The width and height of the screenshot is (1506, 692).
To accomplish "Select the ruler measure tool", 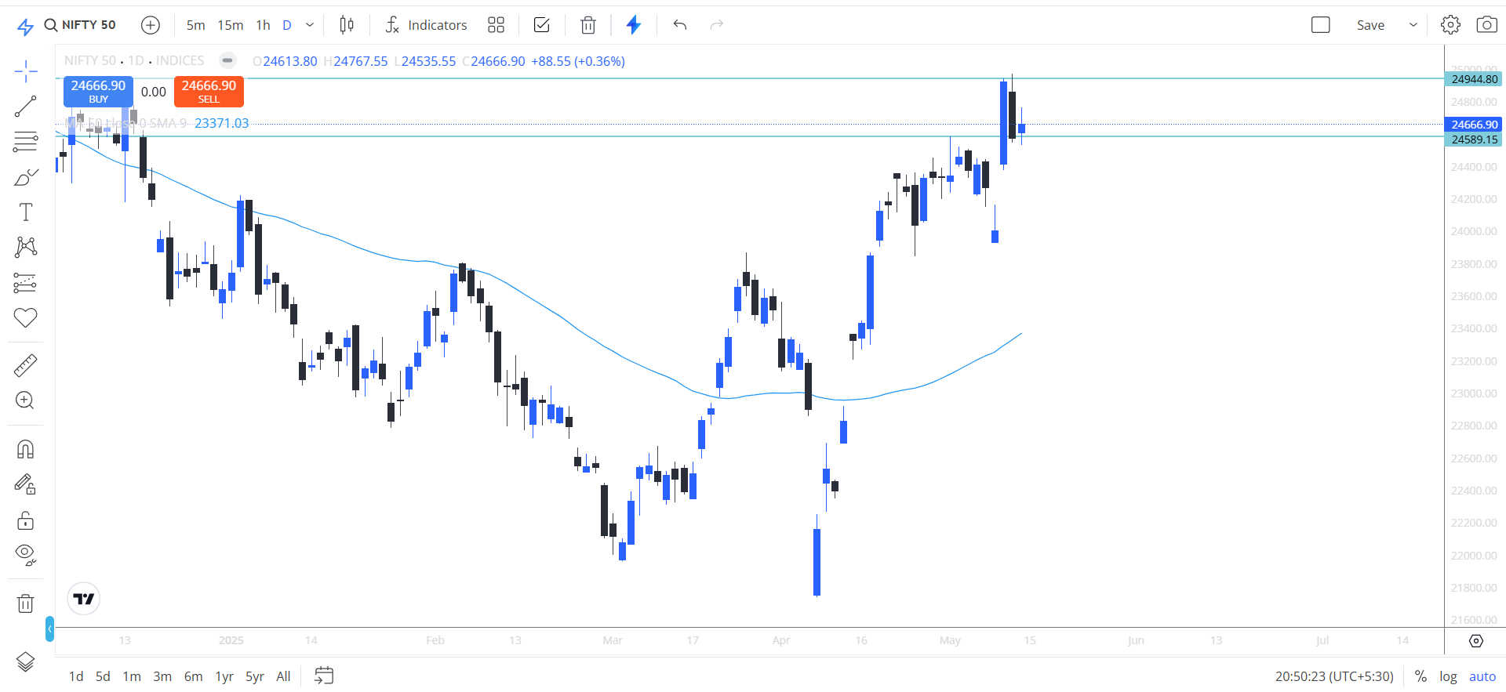I will (x=26, y=365).
